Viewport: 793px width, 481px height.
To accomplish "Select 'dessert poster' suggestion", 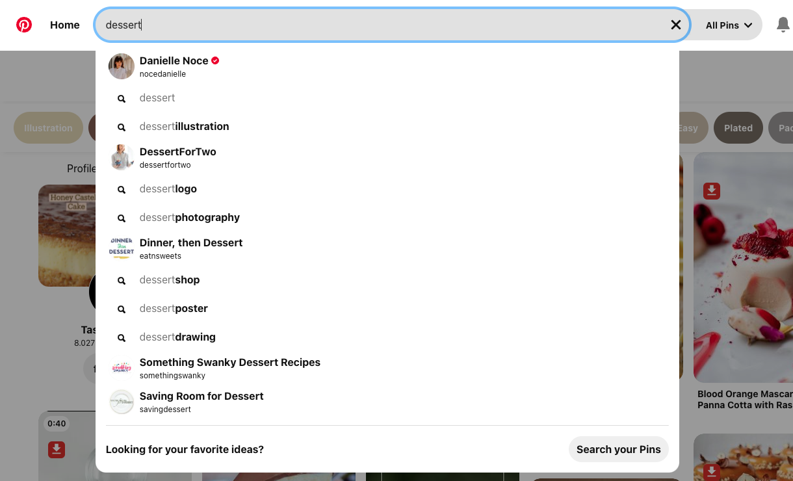I will (387, 309).
